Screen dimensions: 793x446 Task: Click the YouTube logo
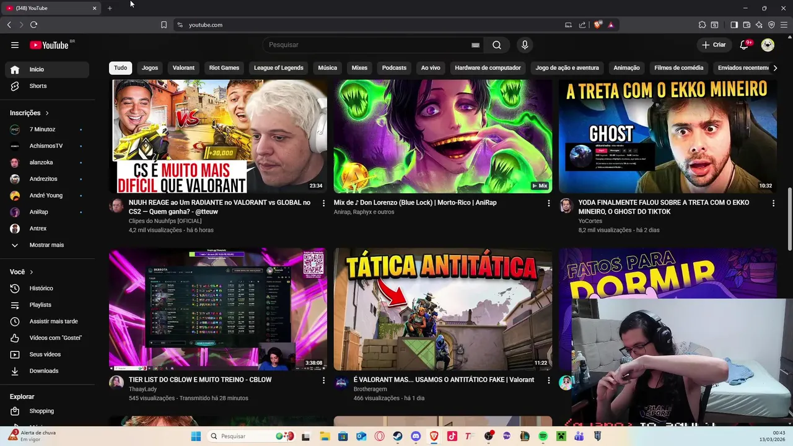coord(49,45)
